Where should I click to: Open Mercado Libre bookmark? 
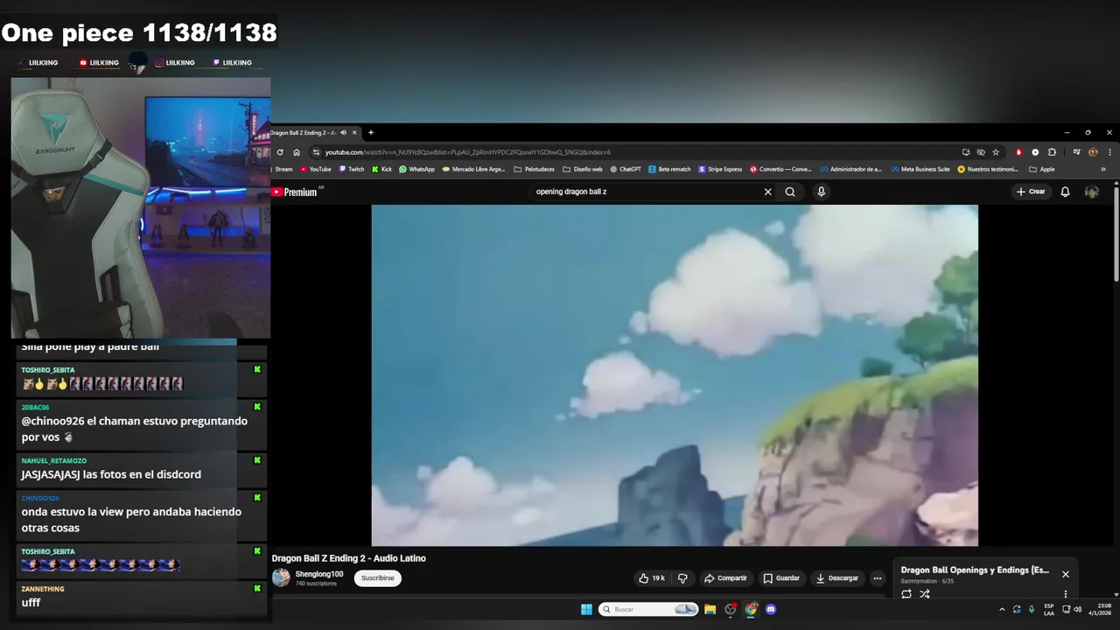tap(473, 169)
